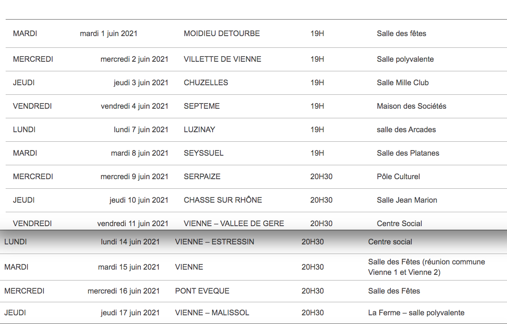Select the LUZINAY cell
507x324 pixels.
(199, 130)
